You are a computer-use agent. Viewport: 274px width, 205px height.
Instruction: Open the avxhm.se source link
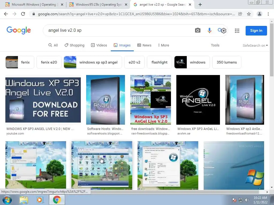[x=184, y=133]
